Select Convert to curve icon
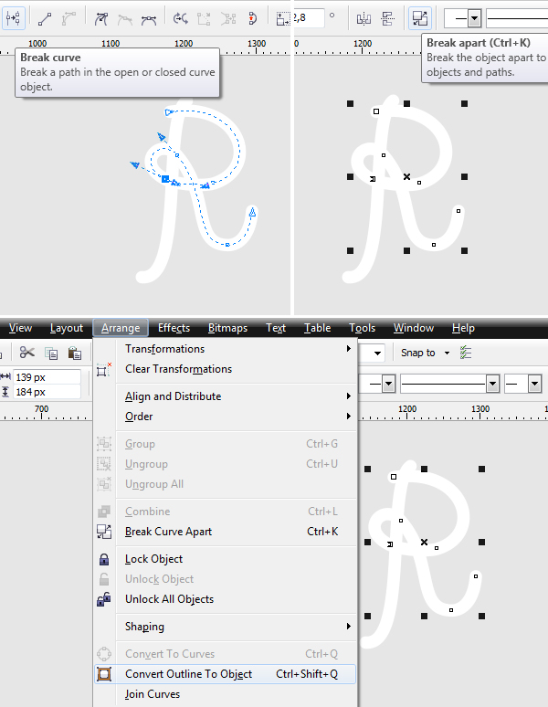This screenshot has width=548, height=707. point(68,19)
